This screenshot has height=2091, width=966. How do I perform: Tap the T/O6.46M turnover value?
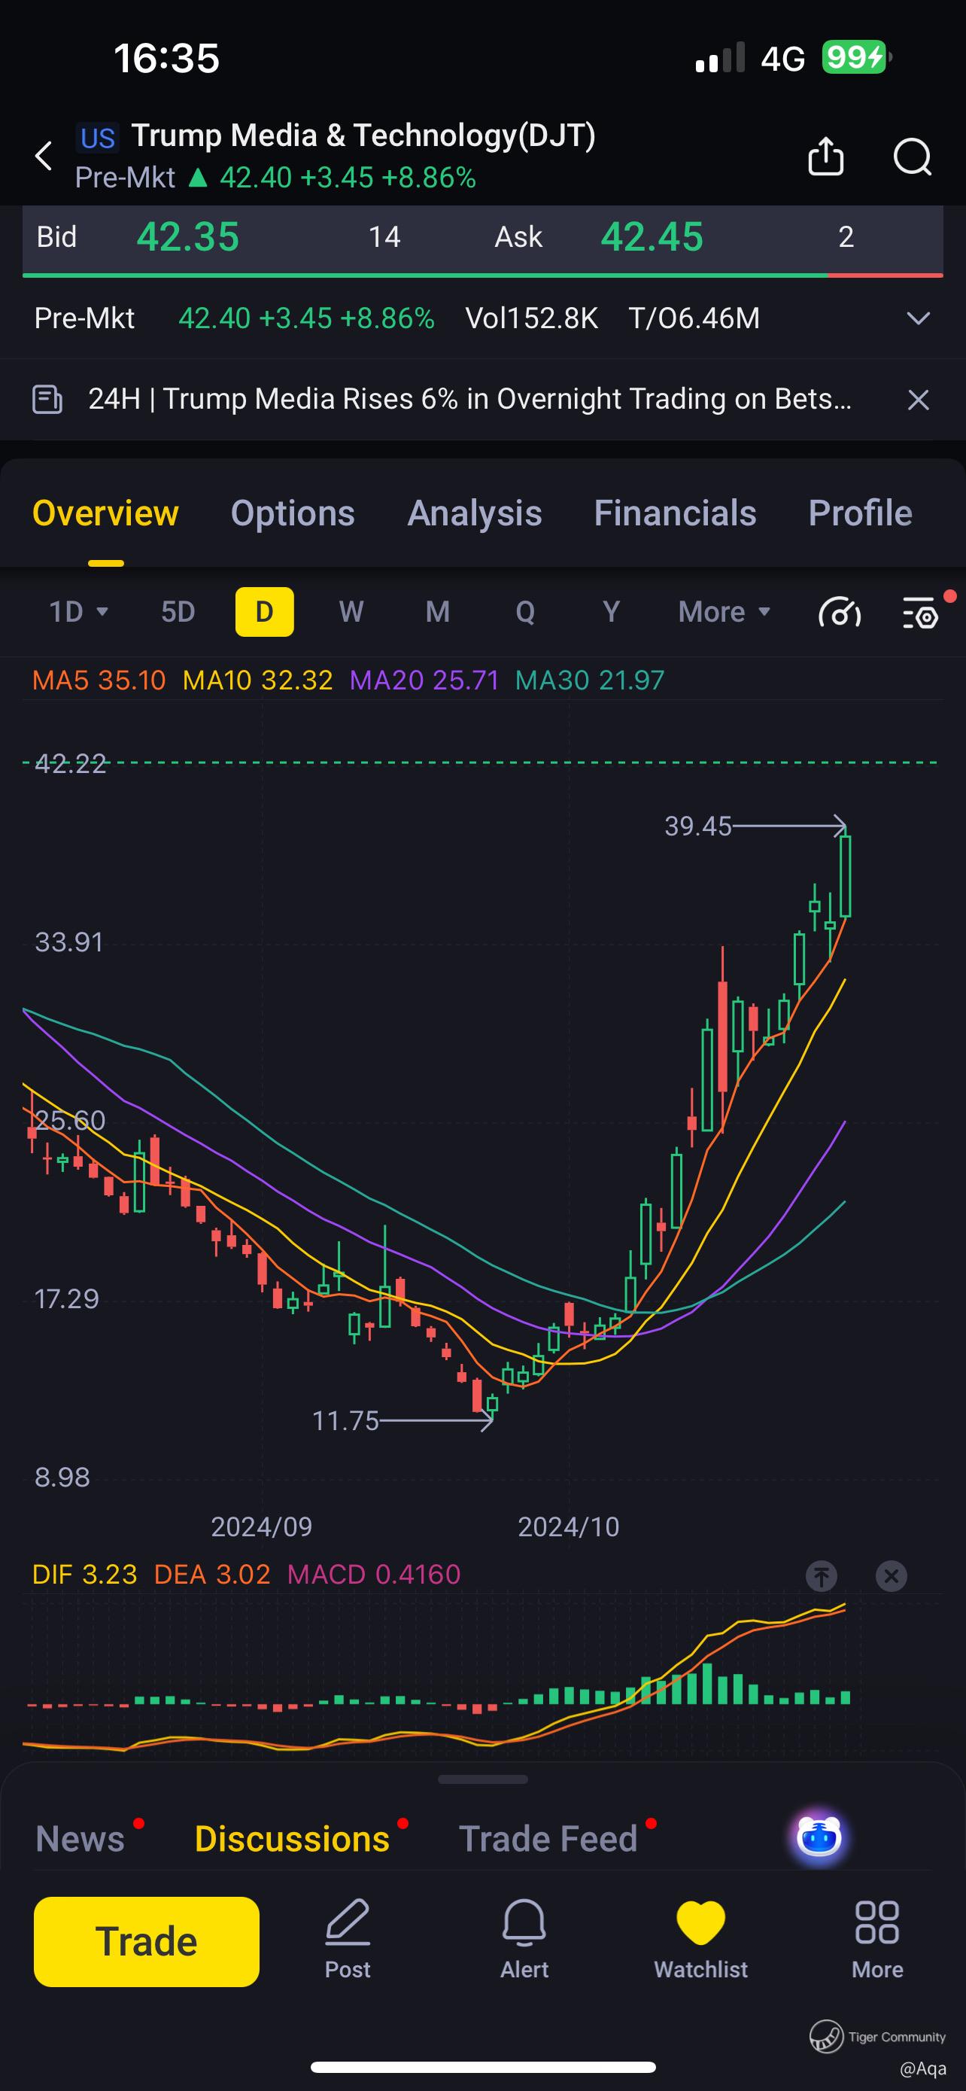point(694,318)
